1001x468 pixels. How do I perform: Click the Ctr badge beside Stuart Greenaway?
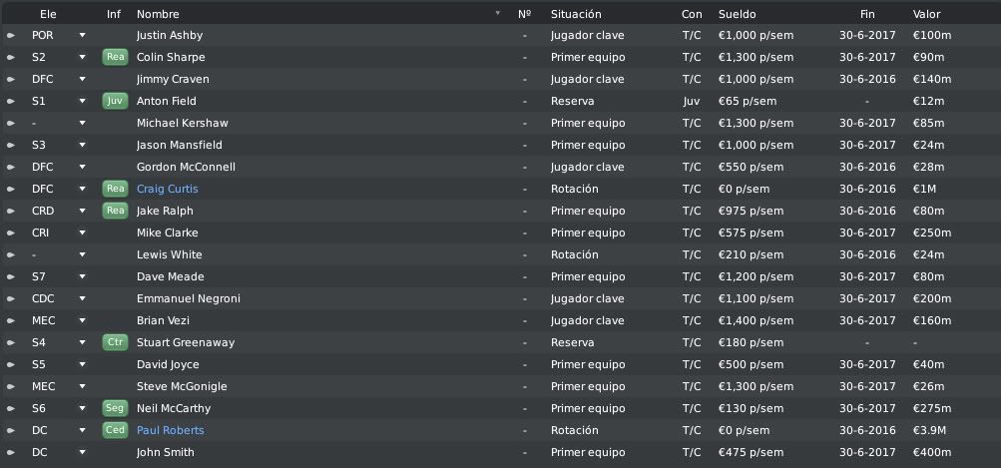click(x=115, y=342)
